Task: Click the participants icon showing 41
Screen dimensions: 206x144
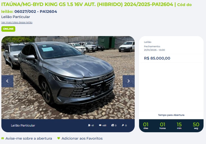Action: click(89, 125)
